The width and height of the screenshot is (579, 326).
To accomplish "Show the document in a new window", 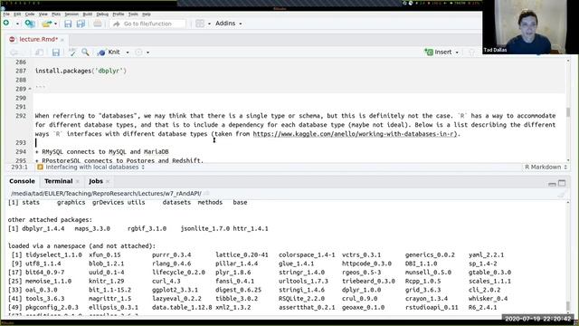I will [x=39, y=53].
